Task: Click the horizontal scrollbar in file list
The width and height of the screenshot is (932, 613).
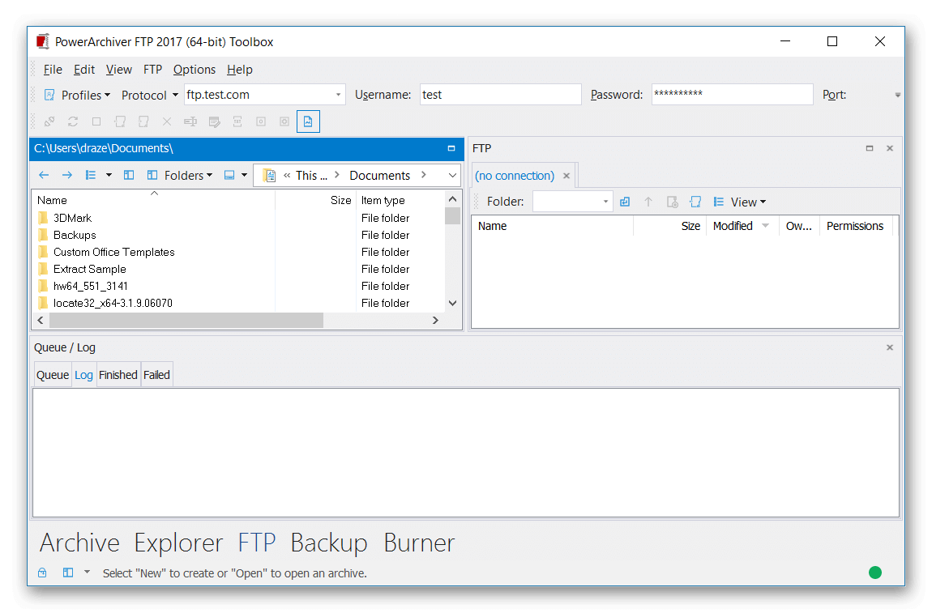Action: (x=186, y=321)
